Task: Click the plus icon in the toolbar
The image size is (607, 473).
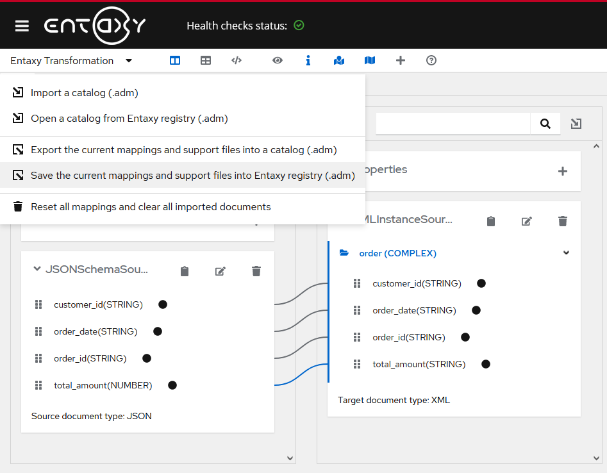Action: pyautogui.click(x=401, y=60)
